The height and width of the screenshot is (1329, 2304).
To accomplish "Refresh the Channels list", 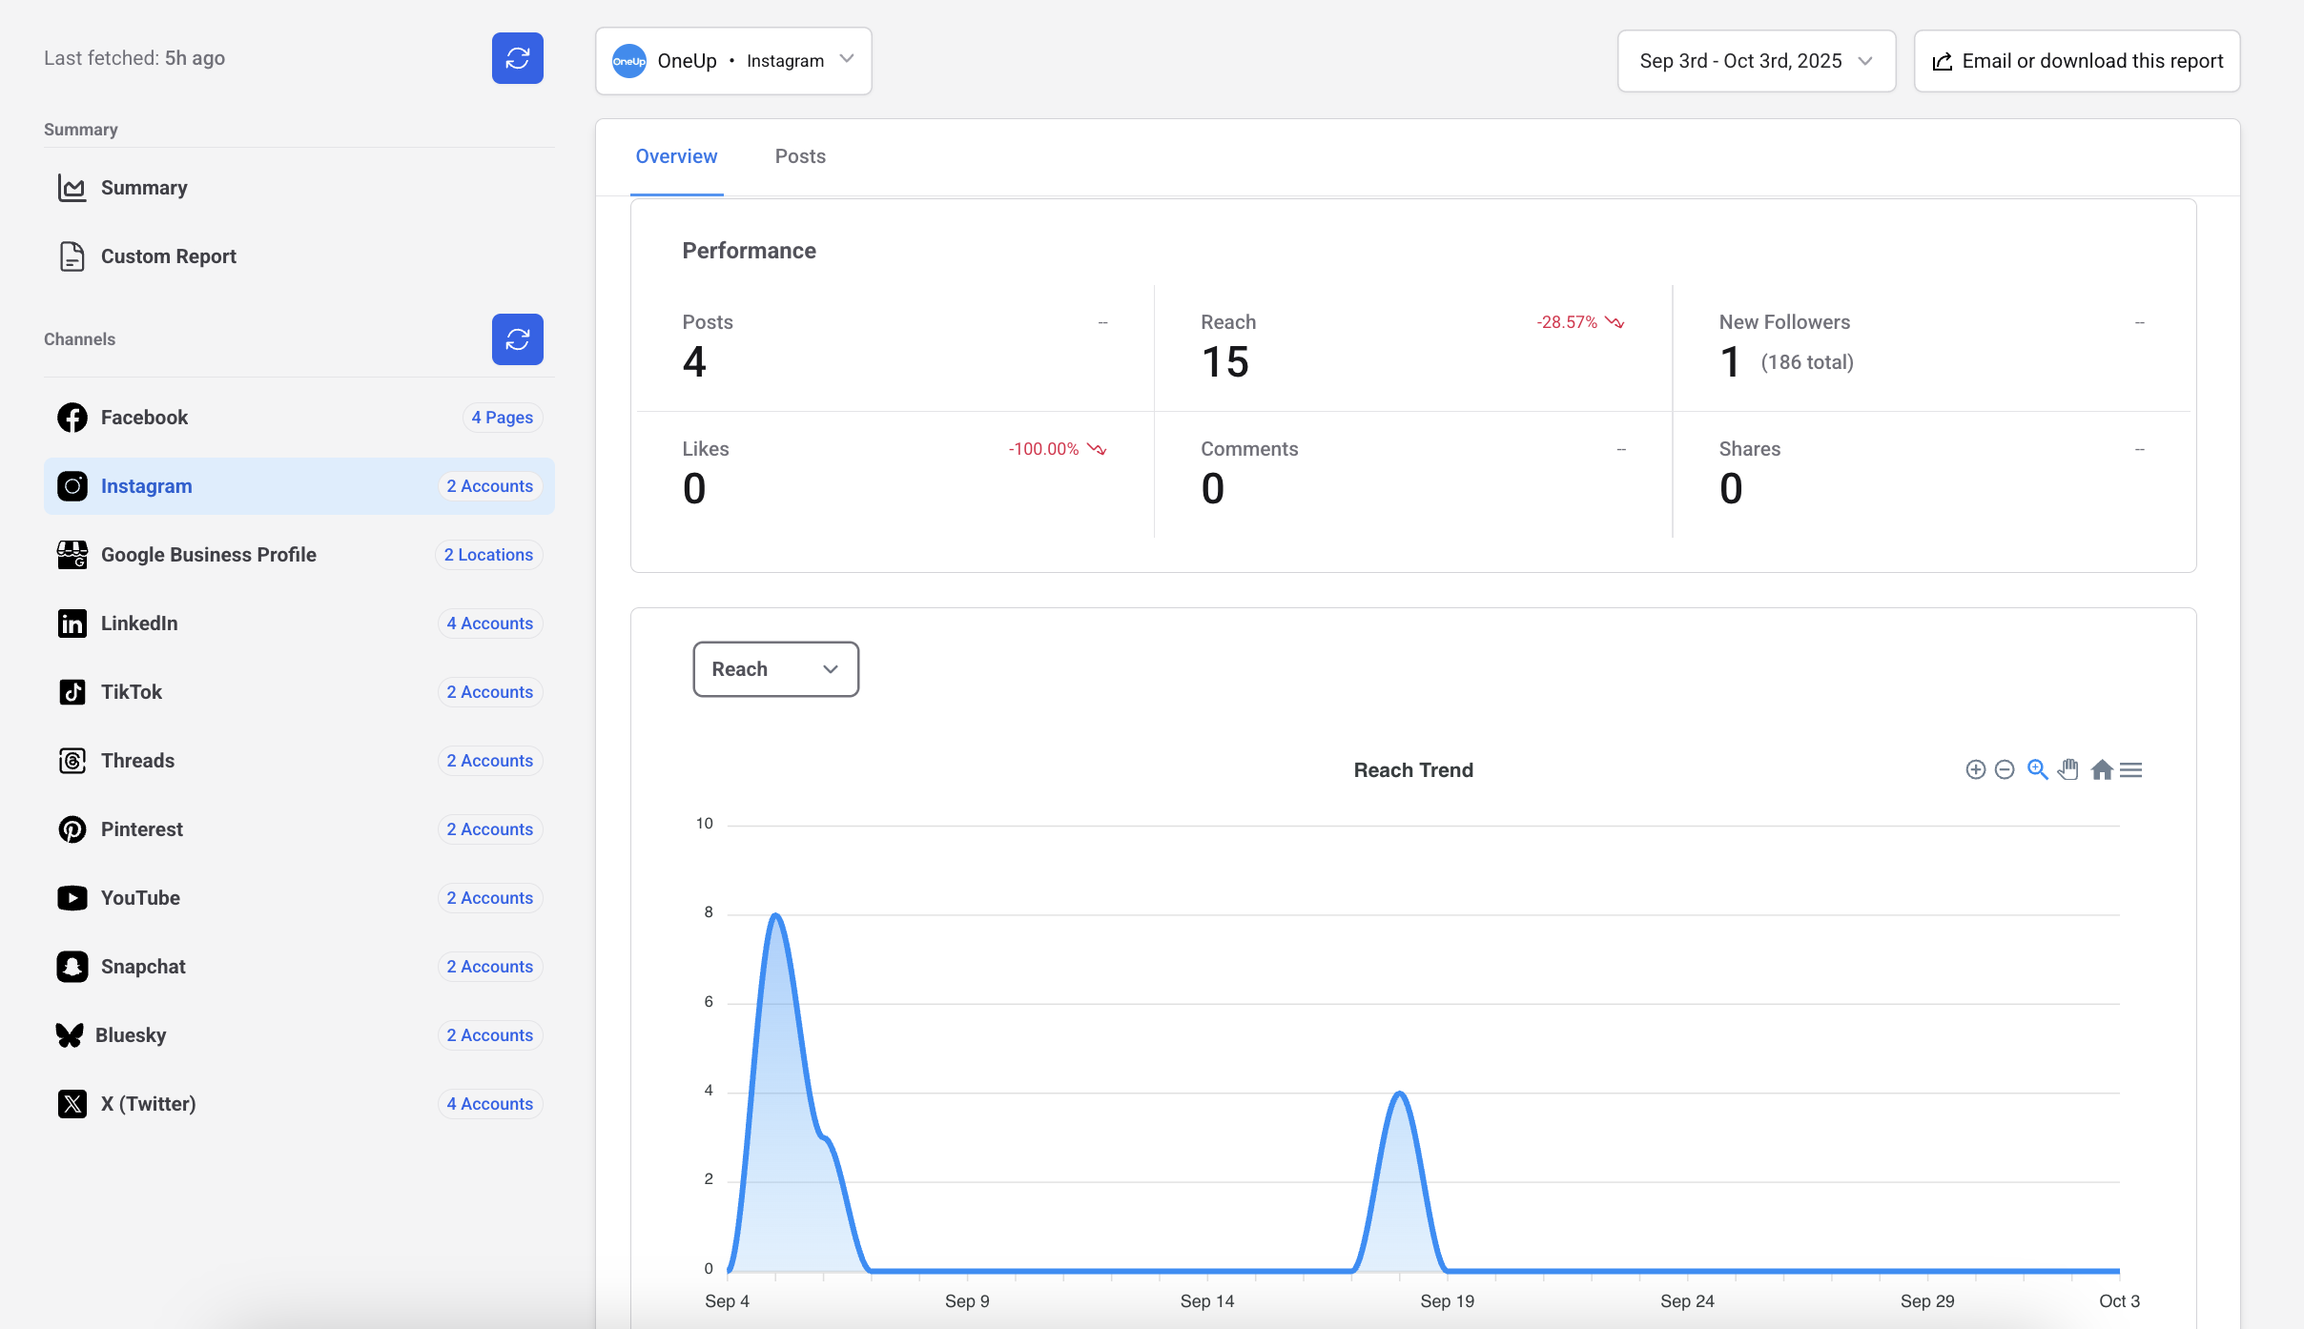I will [518, 338].
